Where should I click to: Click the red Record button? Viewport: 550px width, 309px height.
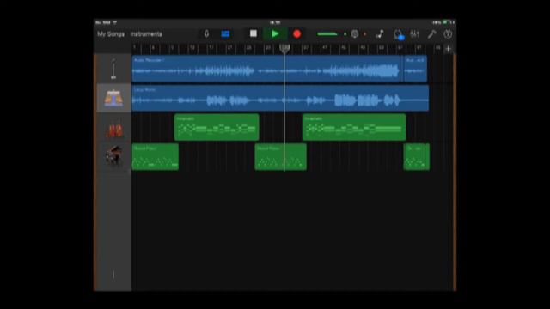click(296, 34)
